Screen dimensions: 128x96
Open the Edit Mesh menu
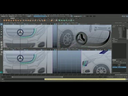point(27,15)
